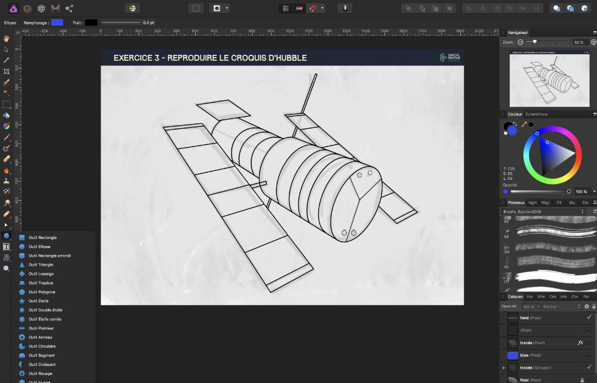Click the Liquify Persona icon in toolbar
The height and width of the screenshot is (383, 597).
click(27, 8)
